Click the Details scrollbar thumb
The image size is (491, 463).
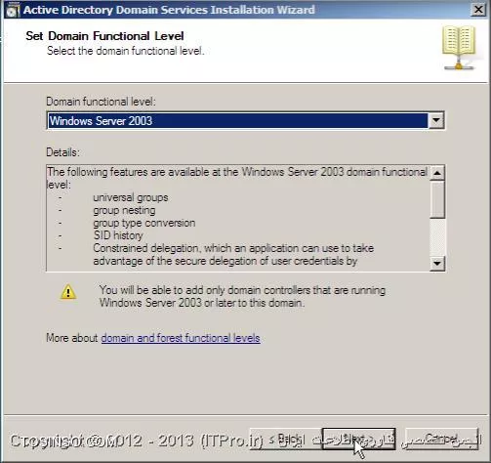(x=437, y=199)
